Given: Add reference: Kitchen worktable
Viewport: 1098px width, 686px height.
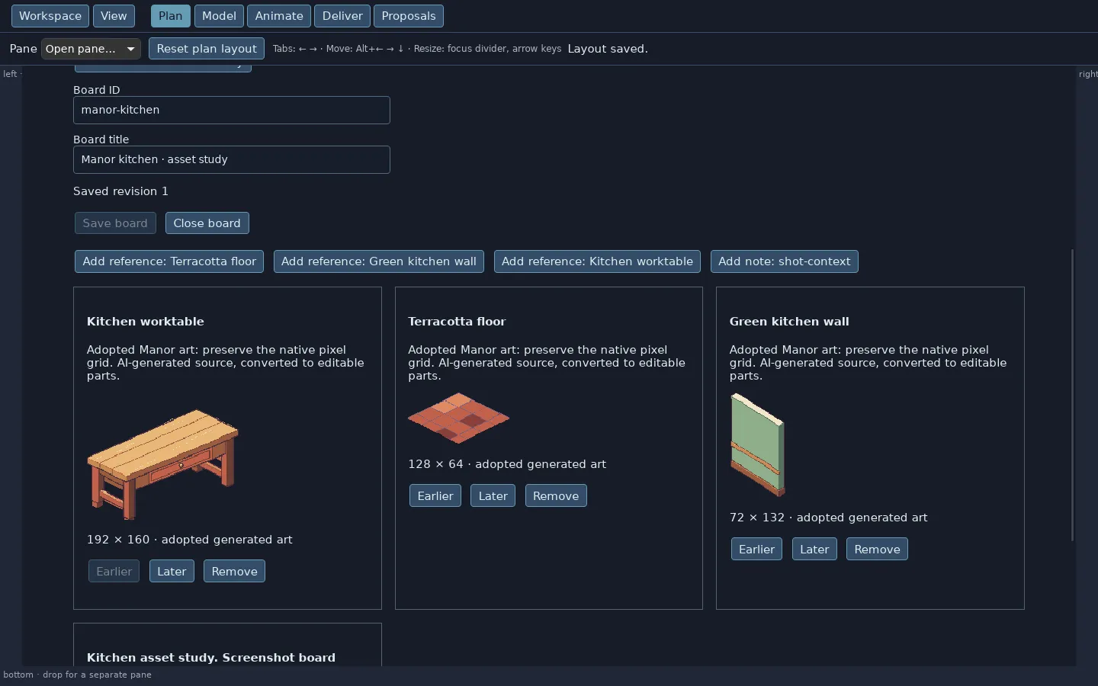Looking at the screenshot, I should (x=597, y=261).
